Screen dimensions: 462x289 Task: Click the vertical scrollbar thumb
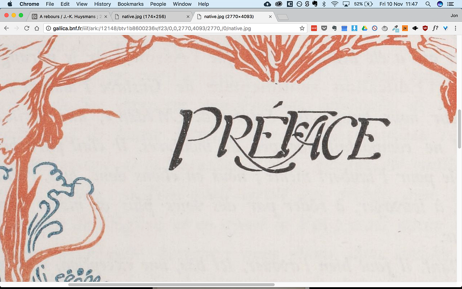(459, 129)
